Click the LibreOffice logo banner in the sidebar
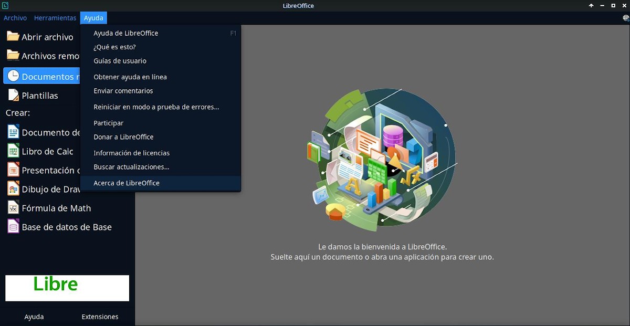 67,288
